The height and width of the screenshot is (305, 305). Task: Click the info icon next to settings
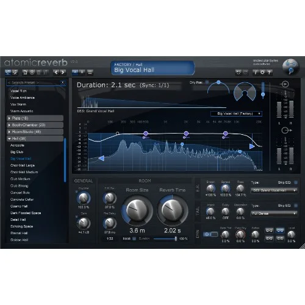point(256,72)
